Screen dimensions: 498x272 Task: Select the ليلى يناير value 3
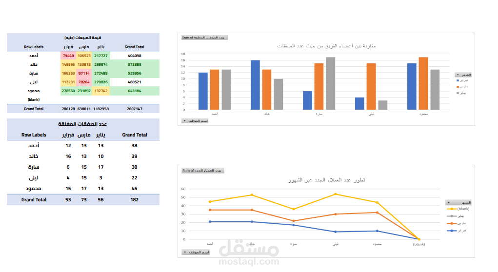pyautogui.click(x=100, y=178)
